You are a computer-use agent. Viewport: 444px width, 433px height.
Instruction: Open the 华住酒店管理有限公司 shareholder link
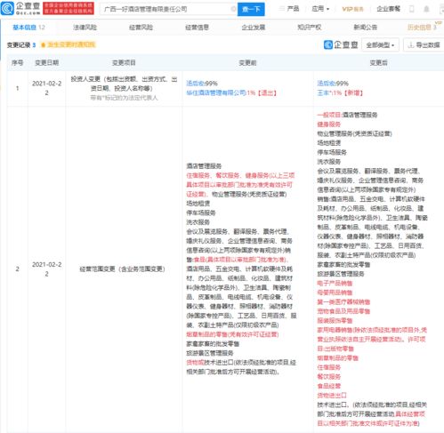point(216,92)
